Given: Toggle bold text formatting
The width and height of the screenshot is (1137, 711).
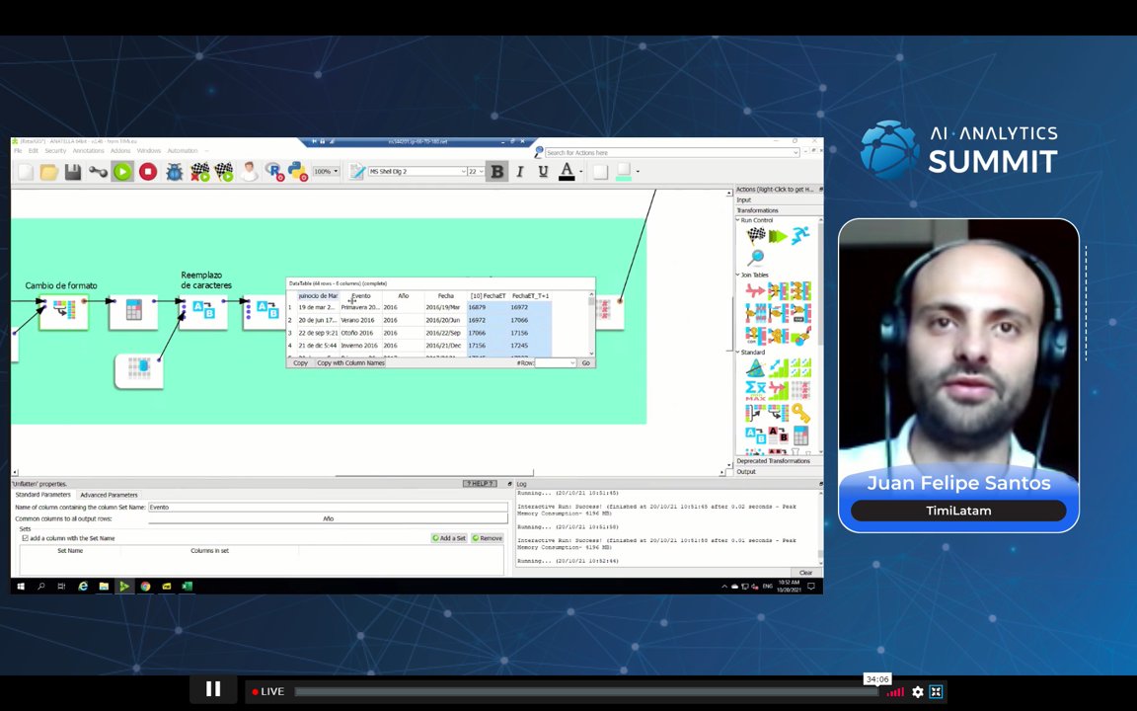Looking at the screenshot, I should pos(496,172).
